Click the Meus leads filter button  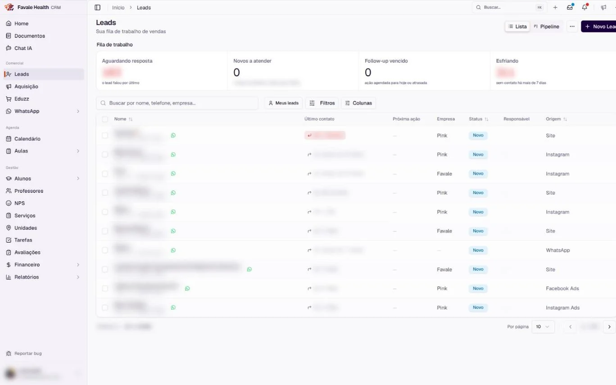(283, 103)
